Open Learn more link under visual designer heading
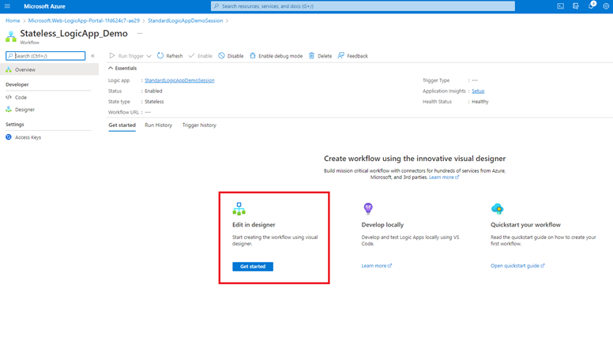613x340 pixels. pos(444,177)
